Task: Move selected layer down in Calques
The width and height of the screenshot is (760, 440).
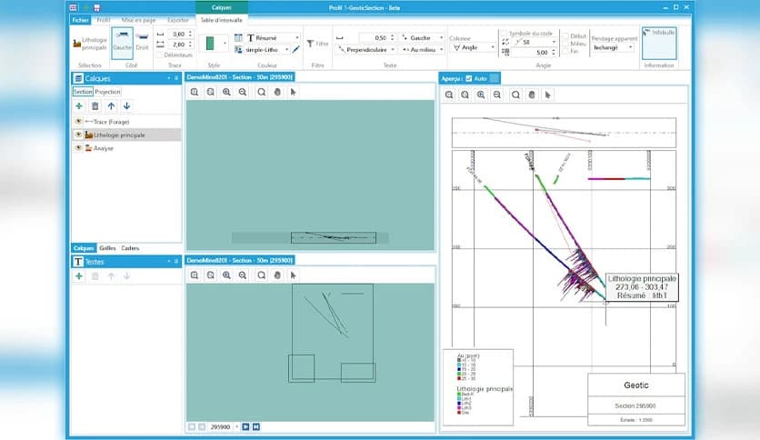Action: tap(126, 106)
